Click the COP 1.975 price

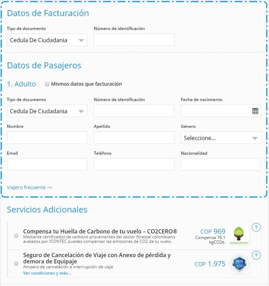pyautogui.click(x=210, y=264)
